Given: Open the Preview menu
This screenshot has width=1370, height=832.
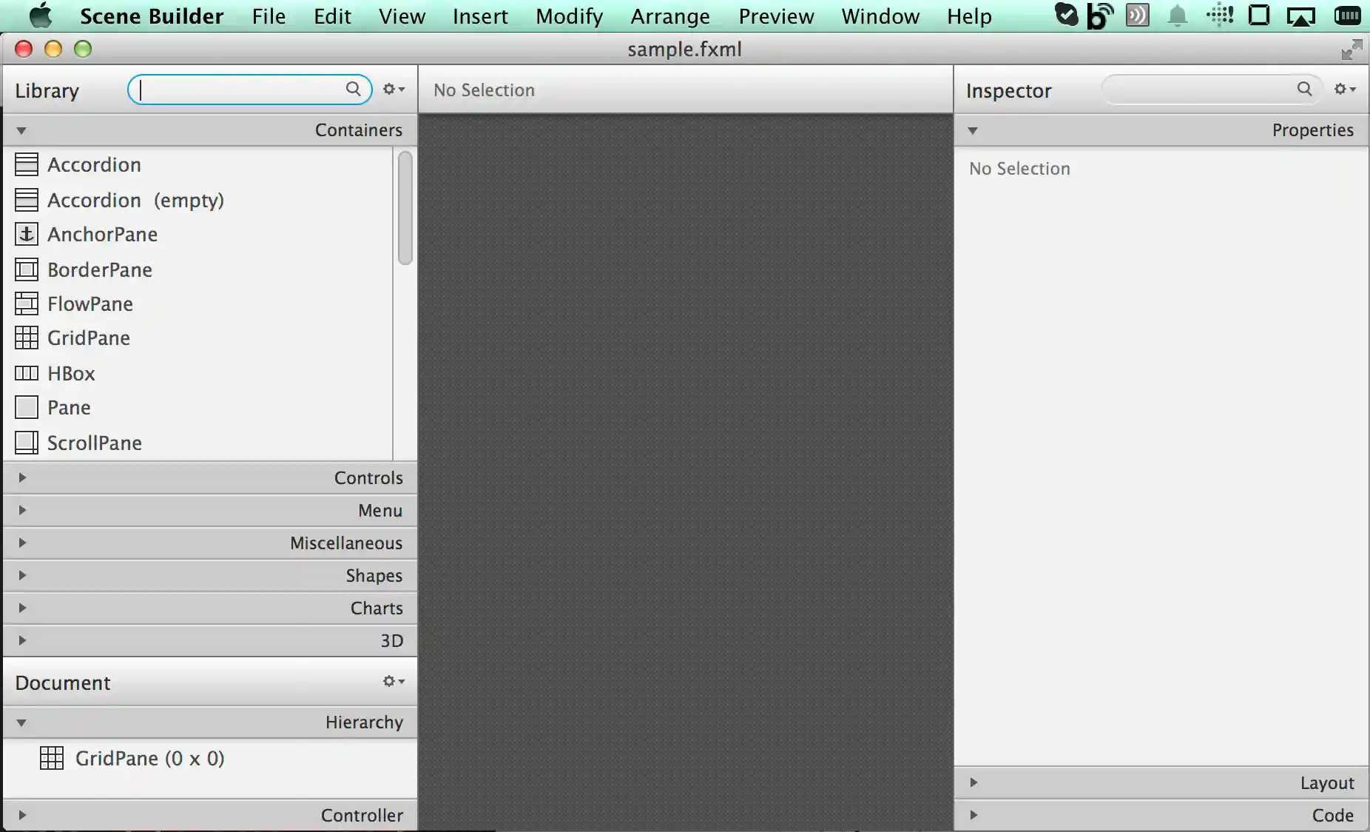Looking at the screenshot, I should click(x=776, y=16).
